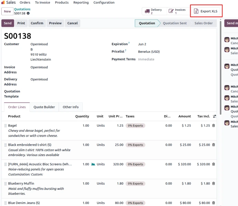
Task: Open the Delivery truck smart button
Action: [x=154, y=11]
